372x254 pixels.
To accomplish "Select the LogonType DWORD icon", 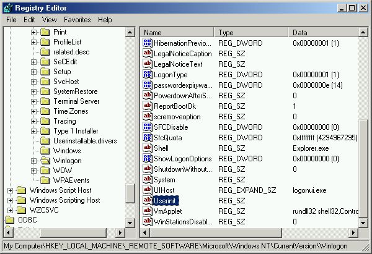I will click(x=148, y=74).
